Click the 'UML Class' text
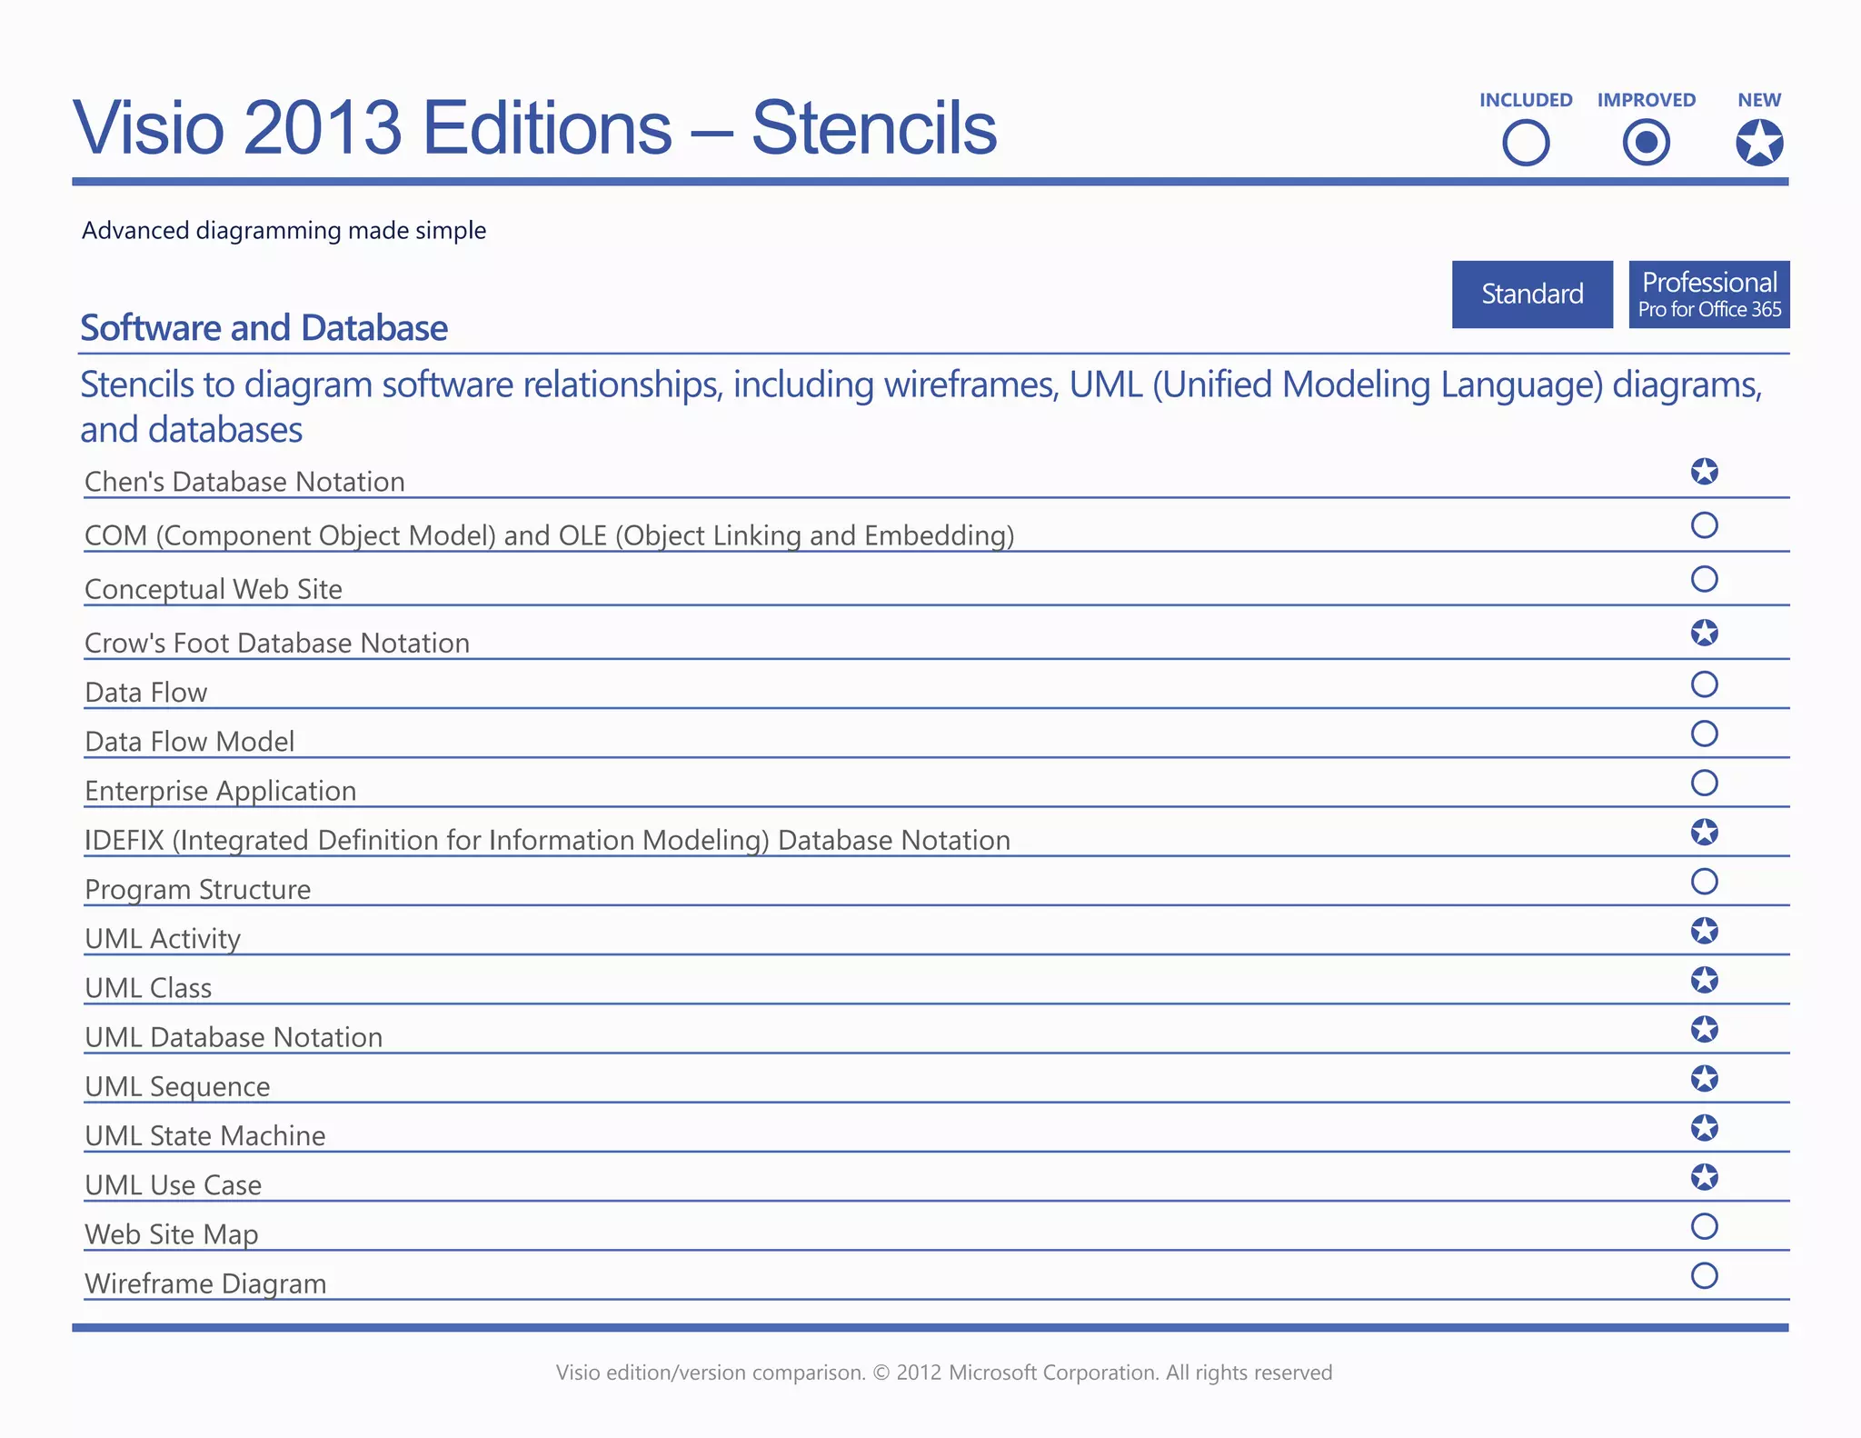 [148, 988]
